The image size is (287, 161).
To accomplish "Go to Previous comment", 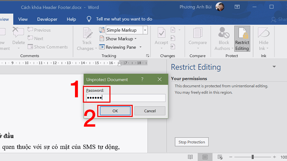I will 39,30.
